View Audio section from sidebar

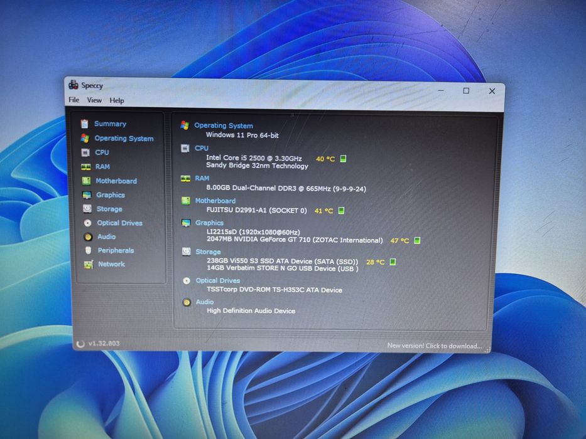[107, 236]
